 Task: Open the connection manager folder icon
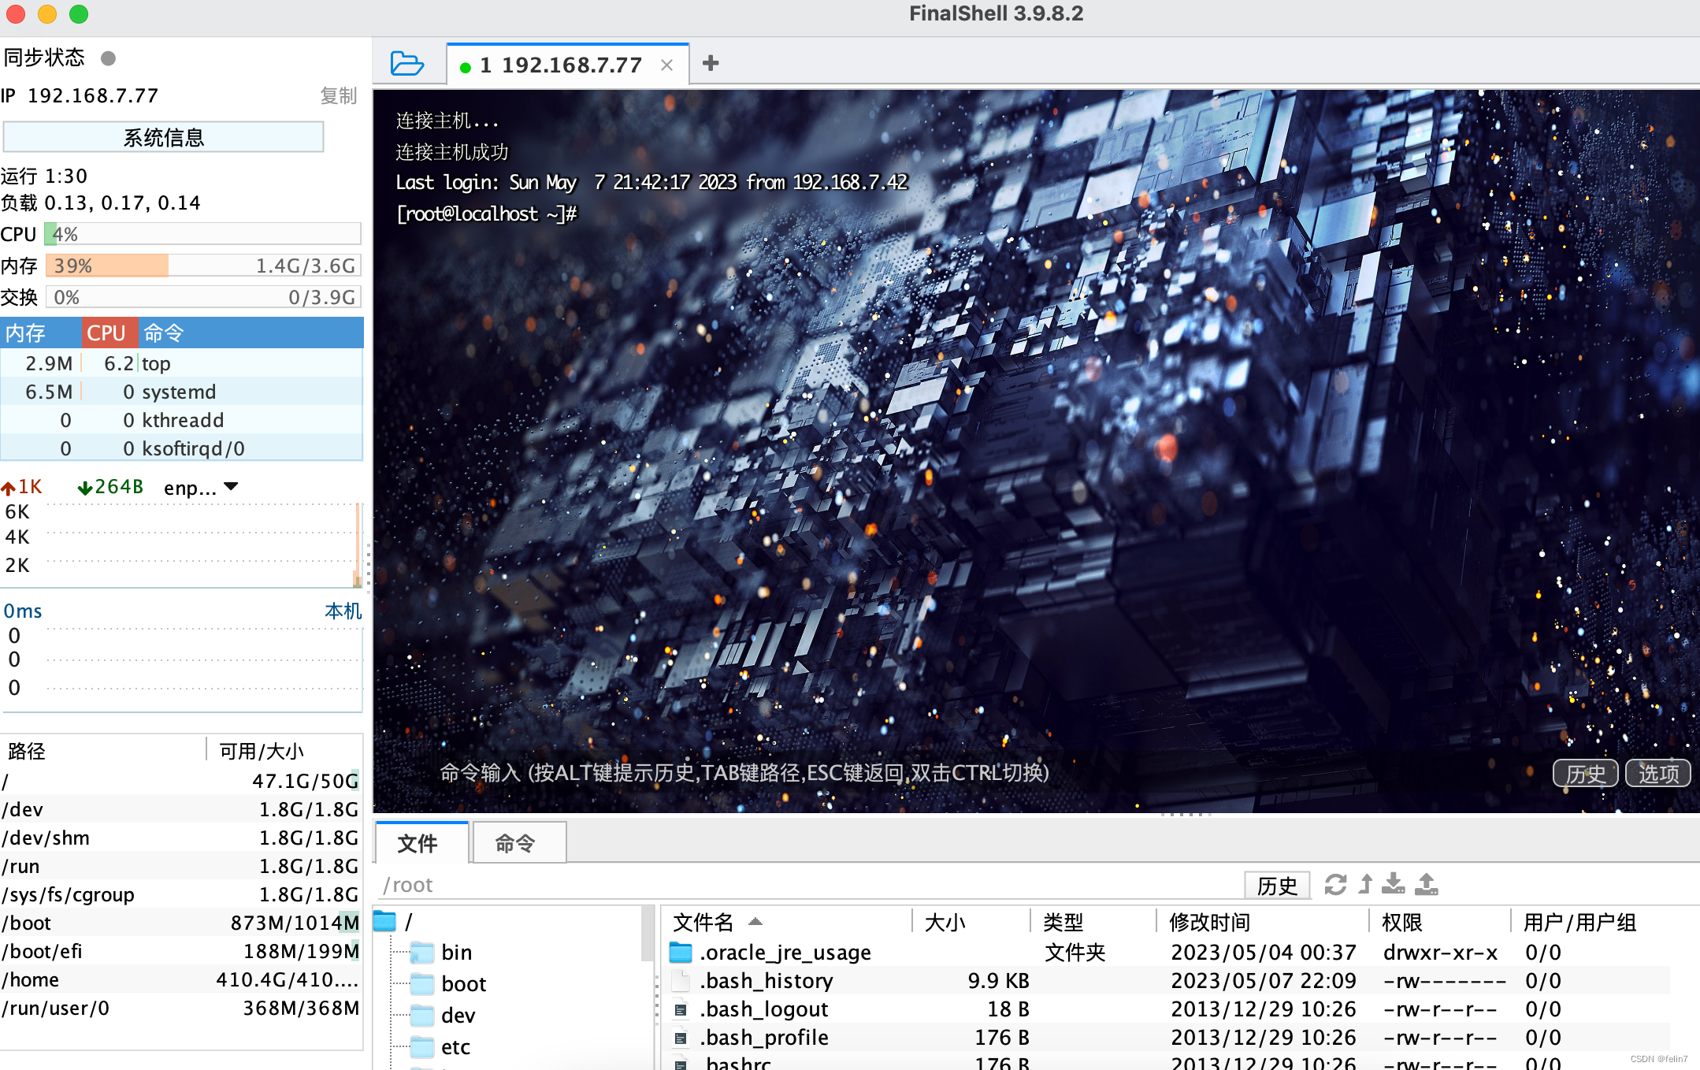pyautogui.click(x=407, y=64)
